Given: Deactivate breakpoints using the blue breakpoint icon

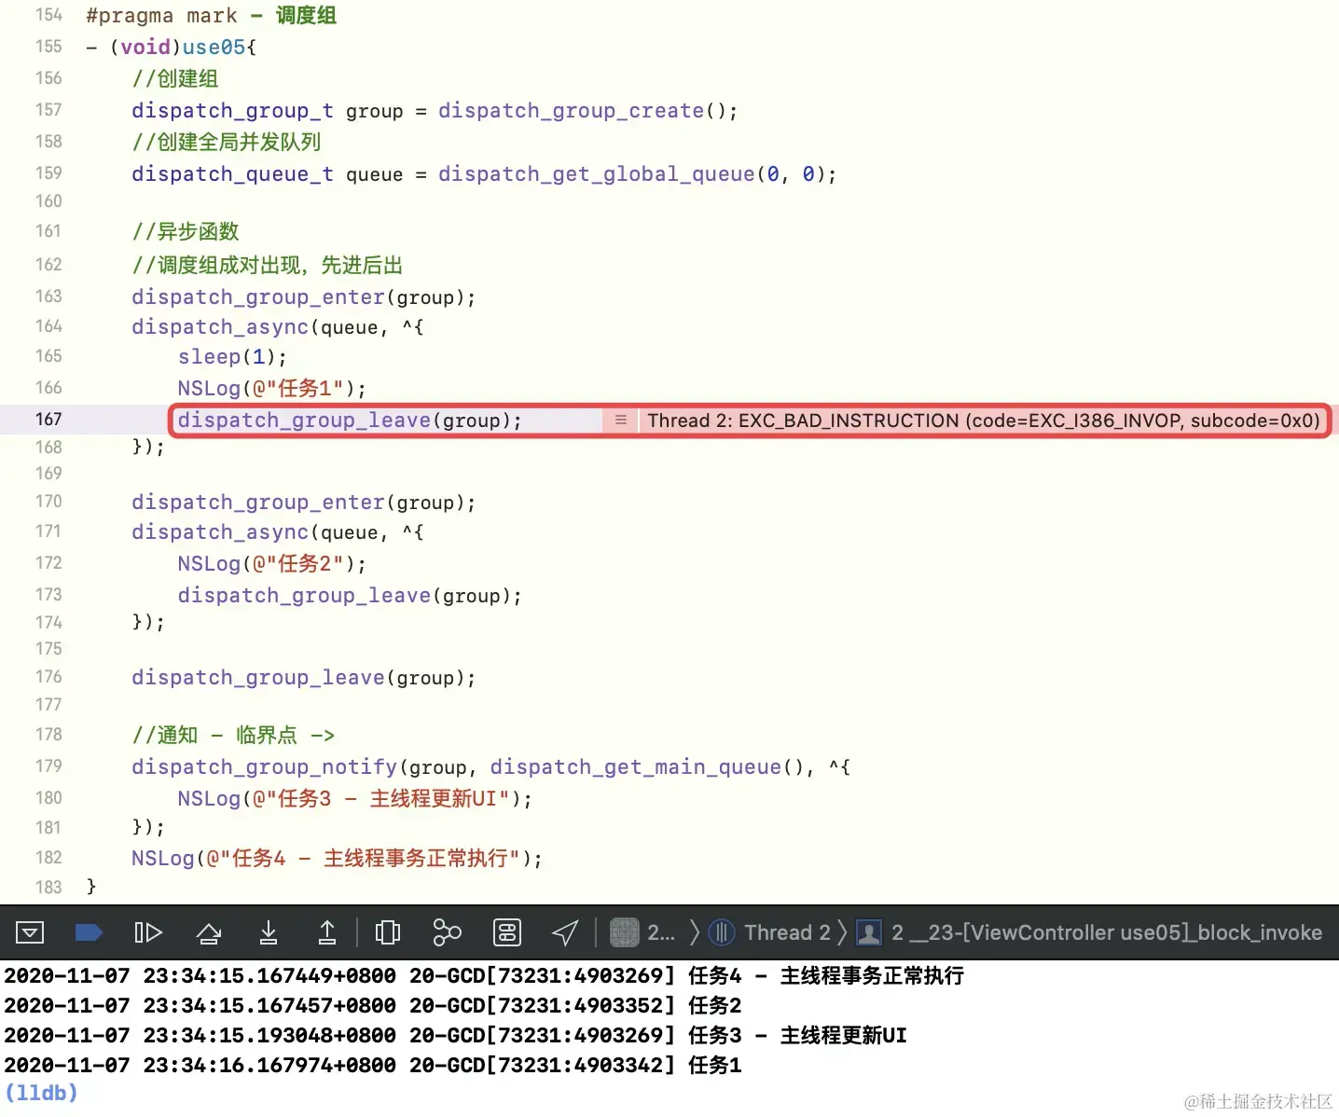Looking at the screenshot, I should tap(88, 932).
